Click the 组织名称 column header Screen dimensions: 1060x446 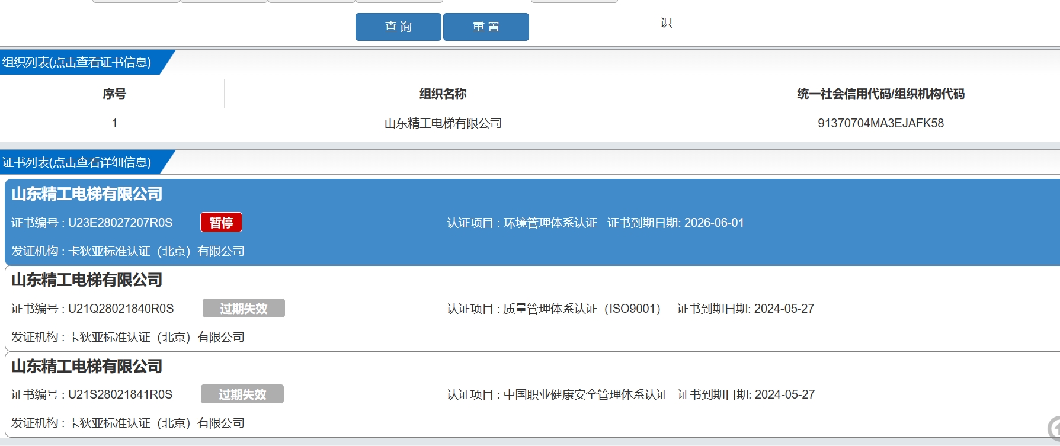pyautogui.click(x=443, y=94)
